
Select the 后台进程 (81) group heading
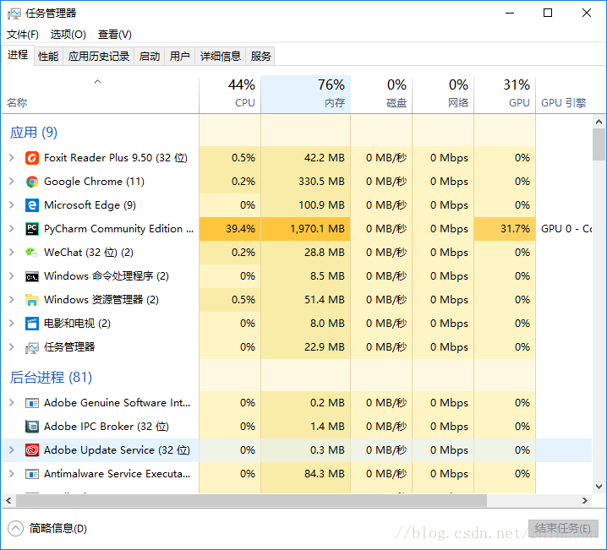pyautogui.click(x=51, y=377)
